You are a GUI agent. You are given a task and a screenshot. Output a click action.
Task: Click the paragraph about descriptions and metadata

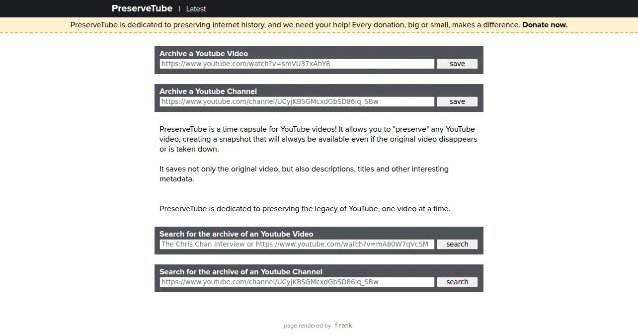304,174
